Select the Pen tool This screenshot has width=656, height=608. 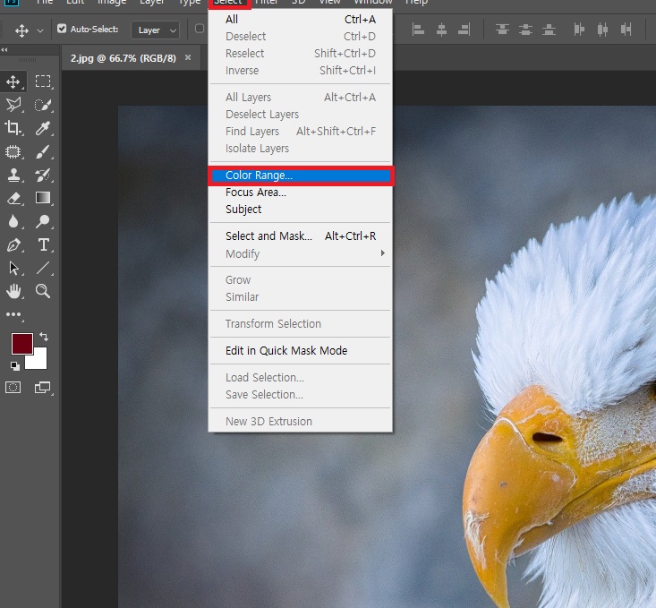click(x=13, y=244)
